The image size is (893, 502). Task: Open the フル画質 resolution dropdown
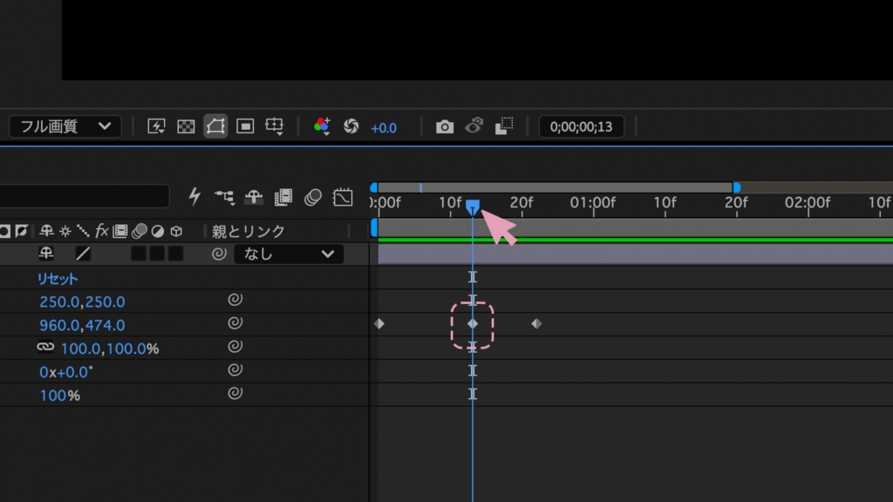pos(65,126)
